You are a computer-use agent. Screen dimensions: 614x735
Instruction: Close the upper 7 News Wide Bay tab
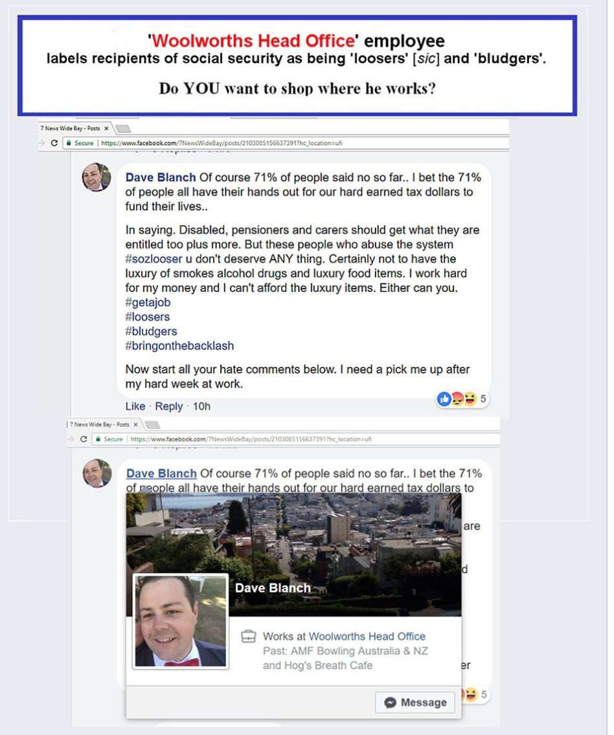pos(106,129)
